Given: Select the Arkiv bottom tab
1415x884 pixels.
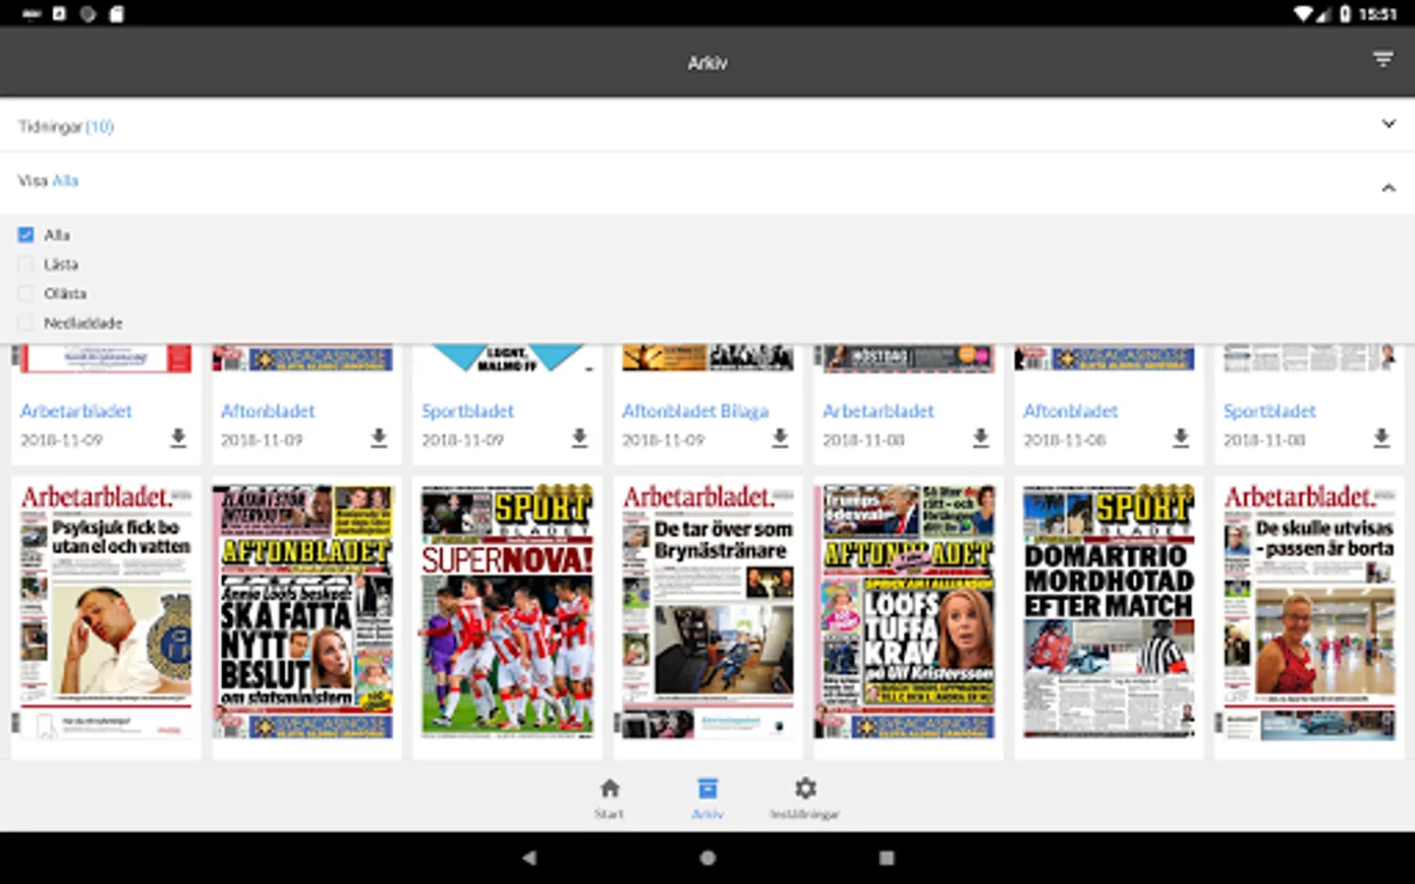Looking at the screenshot, I should click(707, 798).
